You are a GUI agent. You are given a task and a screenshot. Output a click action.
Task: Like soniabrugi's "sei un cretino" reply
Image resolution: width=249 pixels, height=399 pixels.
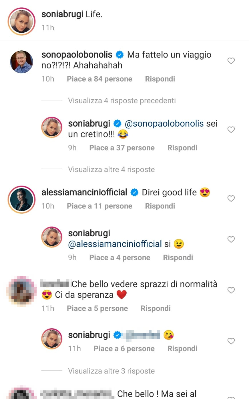(231, 130)
